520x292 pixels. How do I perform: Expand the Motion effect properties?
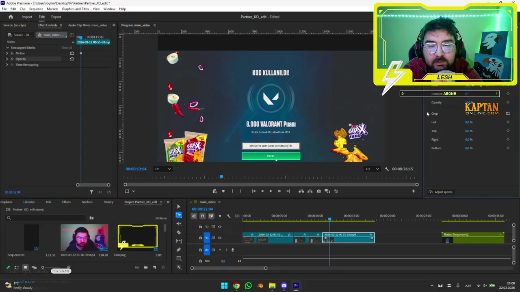click(x=7, y=53)
